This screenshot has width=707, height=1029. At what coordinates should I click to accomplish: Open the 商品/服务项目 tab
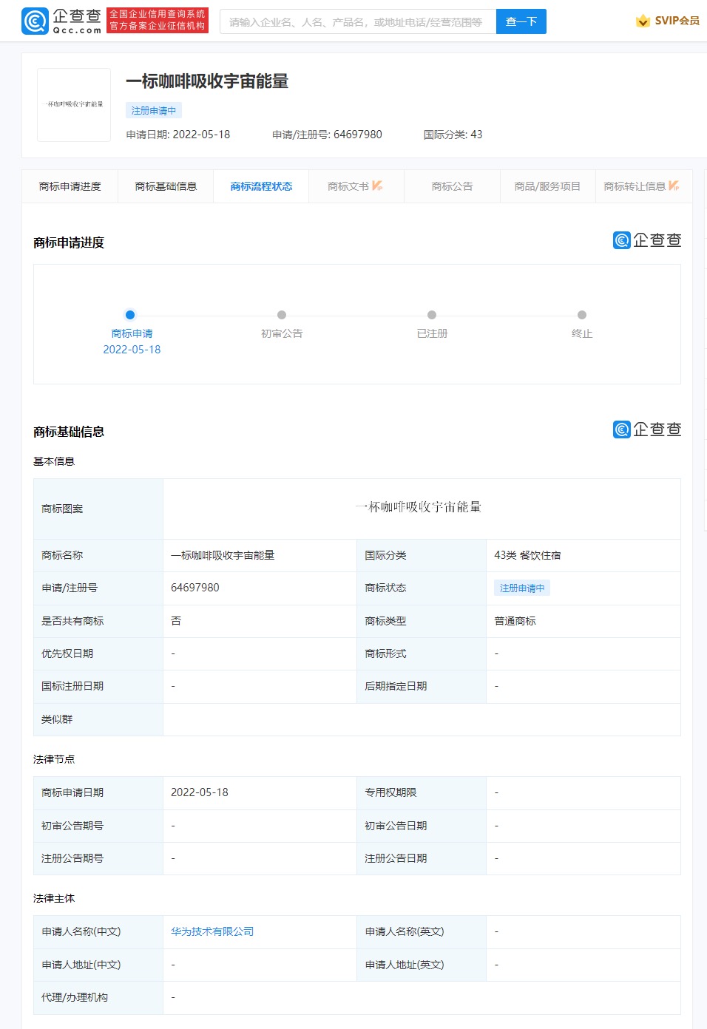547,186
